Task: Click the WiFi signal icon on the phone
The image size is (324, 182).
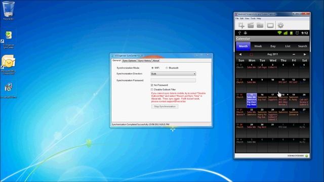Action: coord(279,33)
